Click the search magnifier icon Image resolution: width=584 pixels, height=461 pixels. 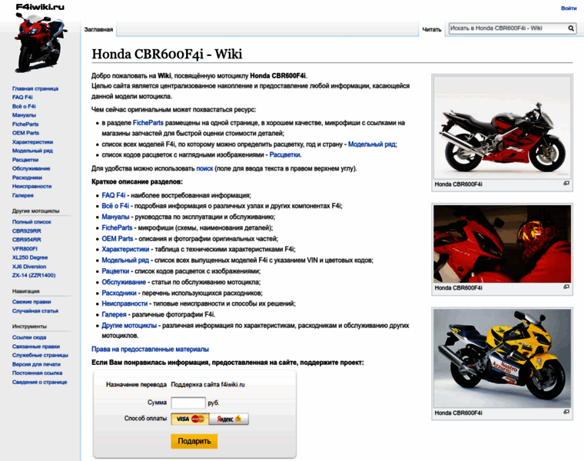click(x=571, y=28)
